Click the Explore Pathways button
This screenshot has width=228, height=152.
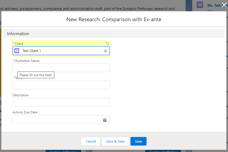tap(63, 151)
